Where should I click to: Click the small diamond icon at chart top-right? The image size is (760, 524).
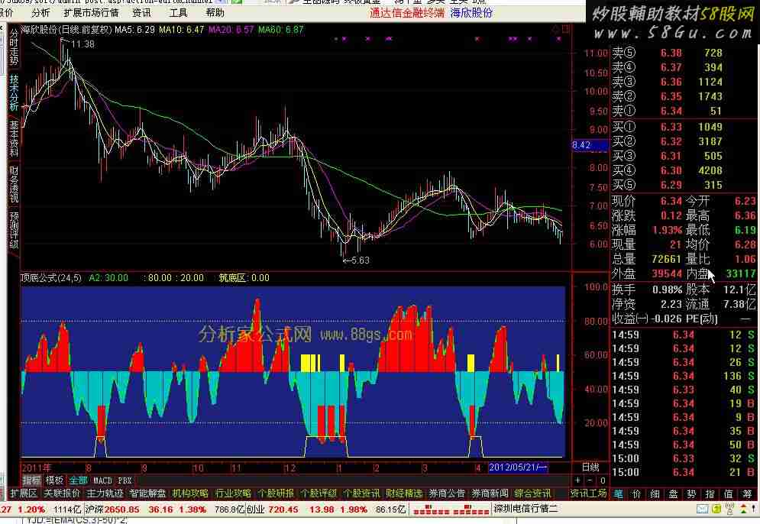pos(555,29)
